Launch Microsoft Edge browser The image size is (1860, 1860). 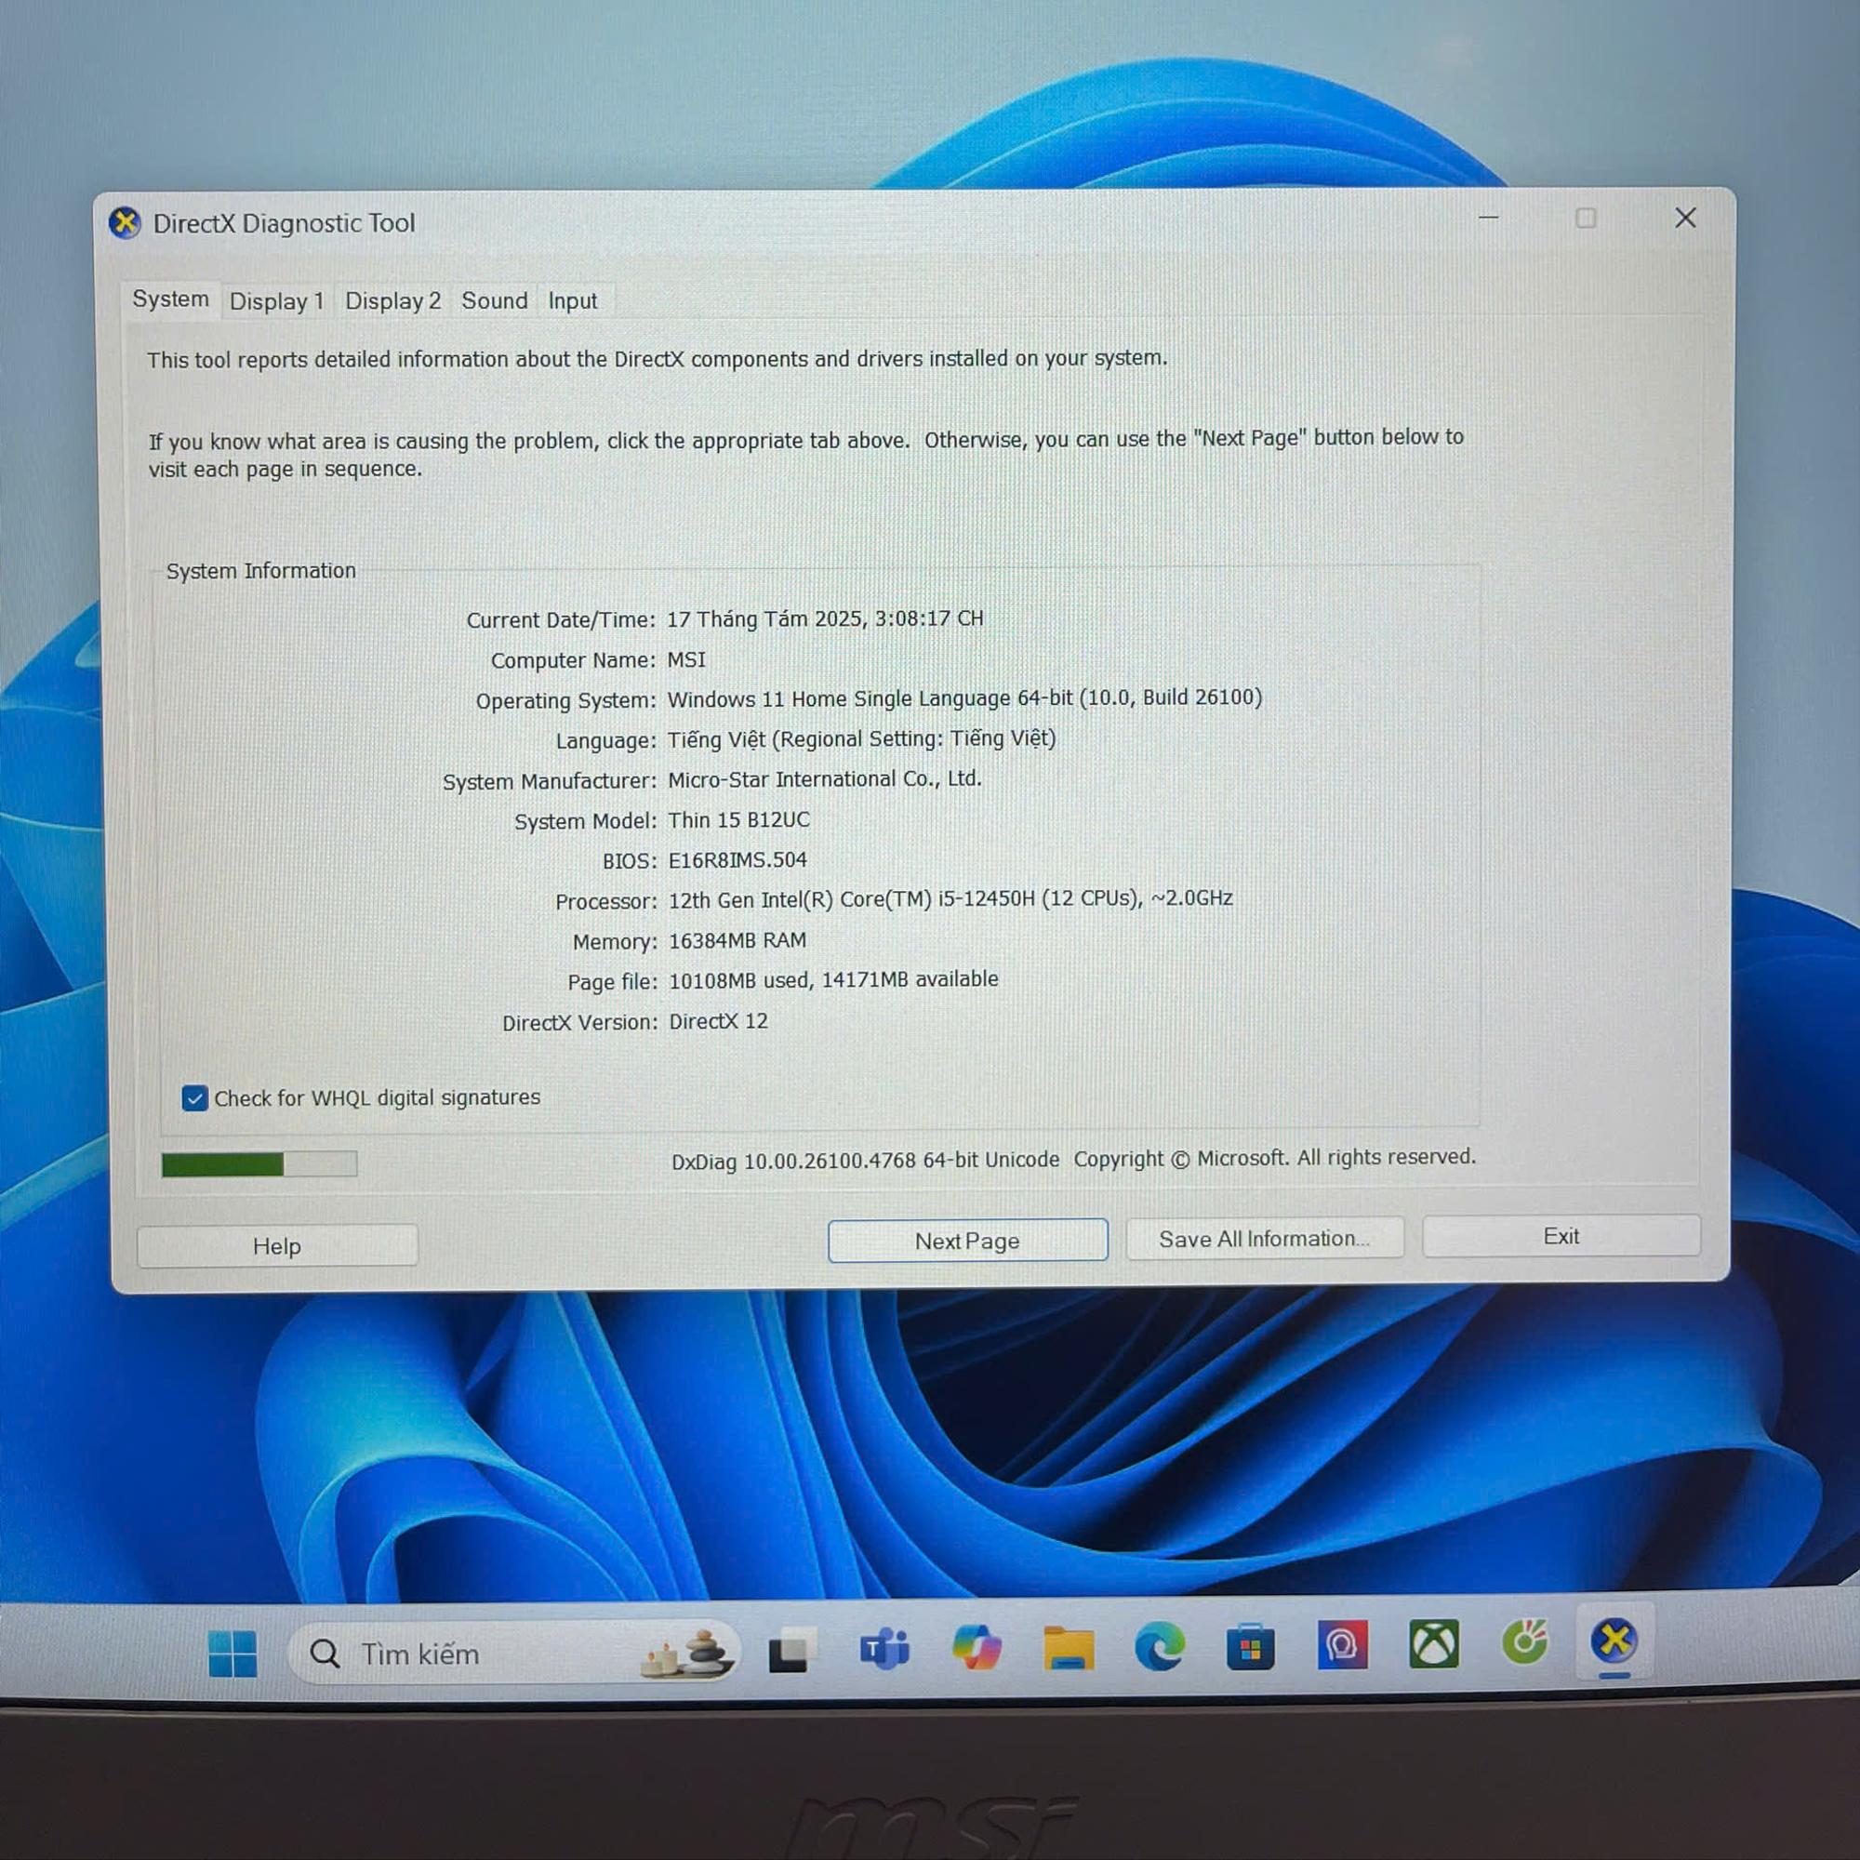click(x=1159, y=1646)
